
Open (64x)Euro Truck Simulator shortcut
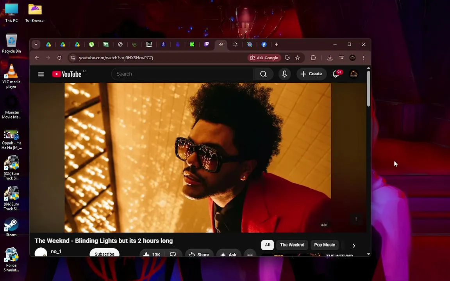coord(11,198)
